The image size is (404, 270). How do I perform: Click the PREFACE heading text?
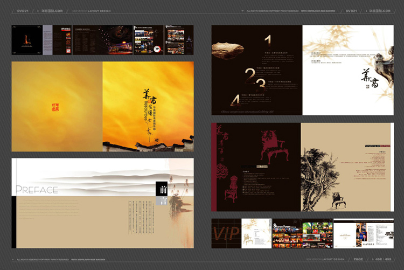pos(37,190)
